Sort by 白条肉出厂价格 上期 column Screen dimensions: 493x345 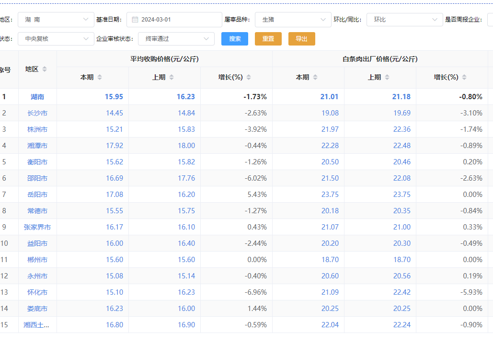[x=387, y=77]
